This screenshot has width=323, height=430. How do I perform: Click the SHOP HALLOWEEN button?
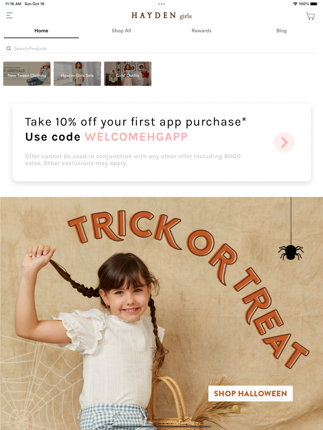(251, 394)
